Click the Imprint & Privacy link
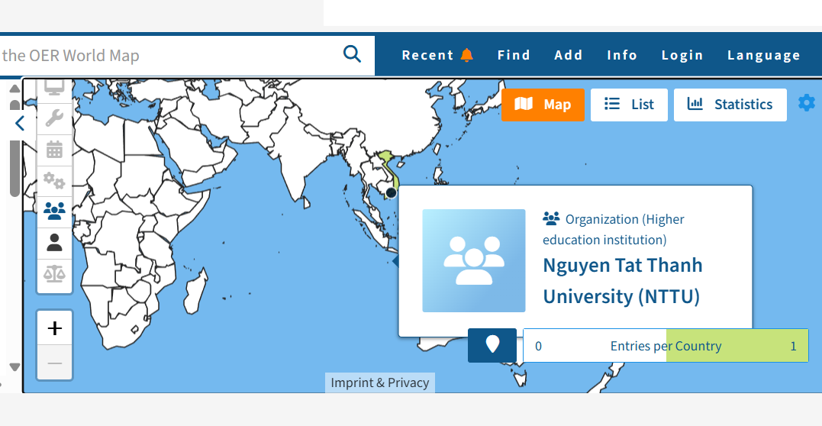Viewport: 822px width, 426px height. pos(380,382)
